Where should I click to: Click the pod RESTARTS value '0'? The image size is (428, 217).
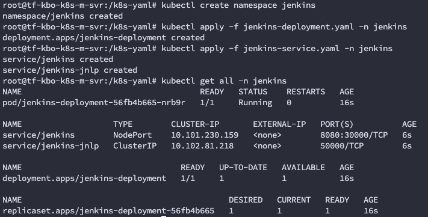289,103
